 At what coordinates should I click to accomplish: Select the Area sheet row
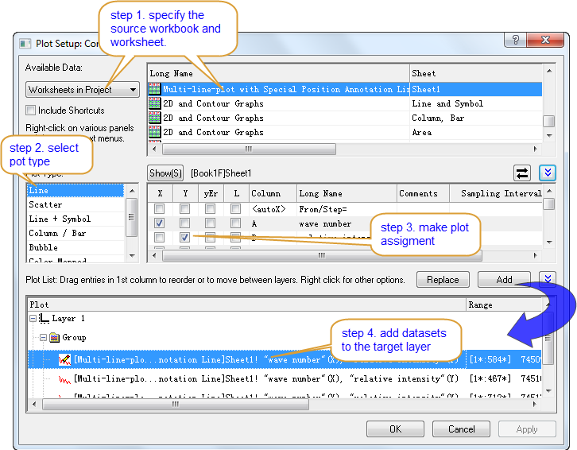345,132
